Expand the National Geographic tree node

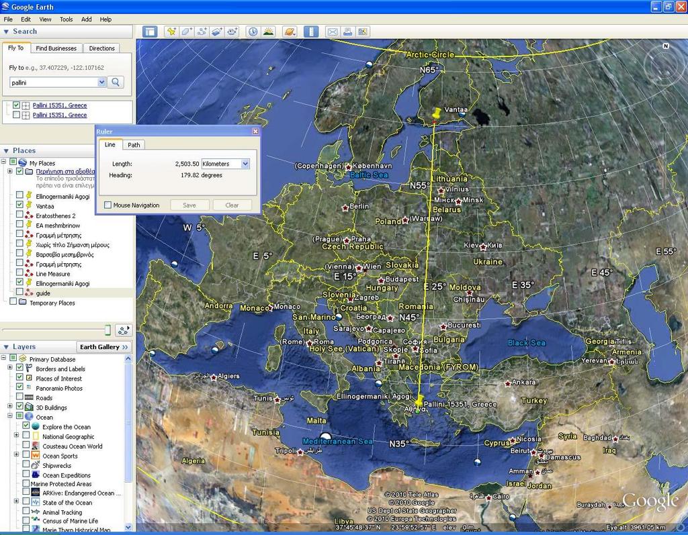click(16, 435)
